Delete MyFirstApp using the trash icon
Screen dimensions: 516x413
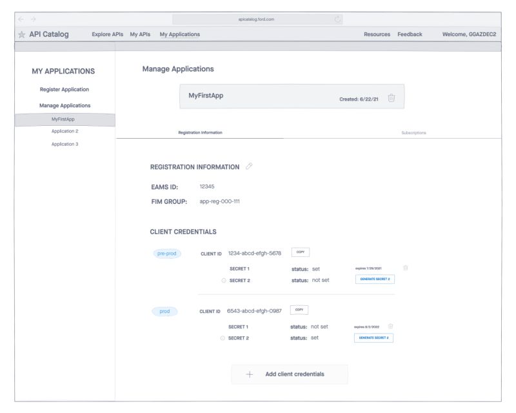pos(392,98)
